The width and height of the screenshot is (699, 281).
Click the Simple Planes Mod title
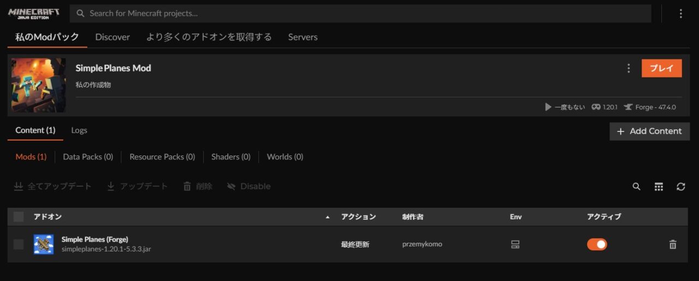113,68
